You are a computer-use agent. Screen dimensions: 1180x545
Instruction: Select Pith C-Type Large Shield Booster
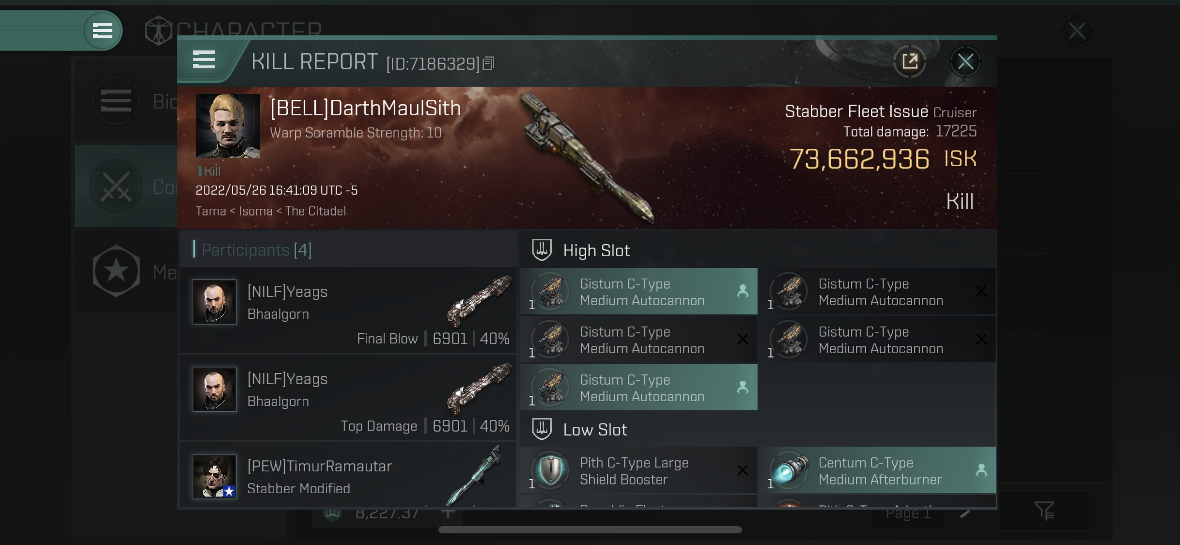[x=639, y=470]
